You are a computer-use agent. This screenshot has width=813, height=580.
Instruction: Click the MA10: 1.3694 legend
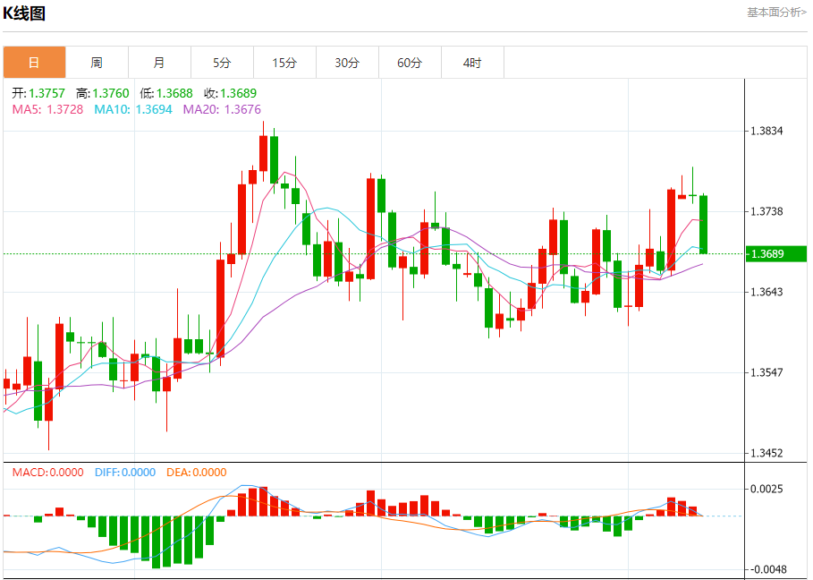click(133, 109)
